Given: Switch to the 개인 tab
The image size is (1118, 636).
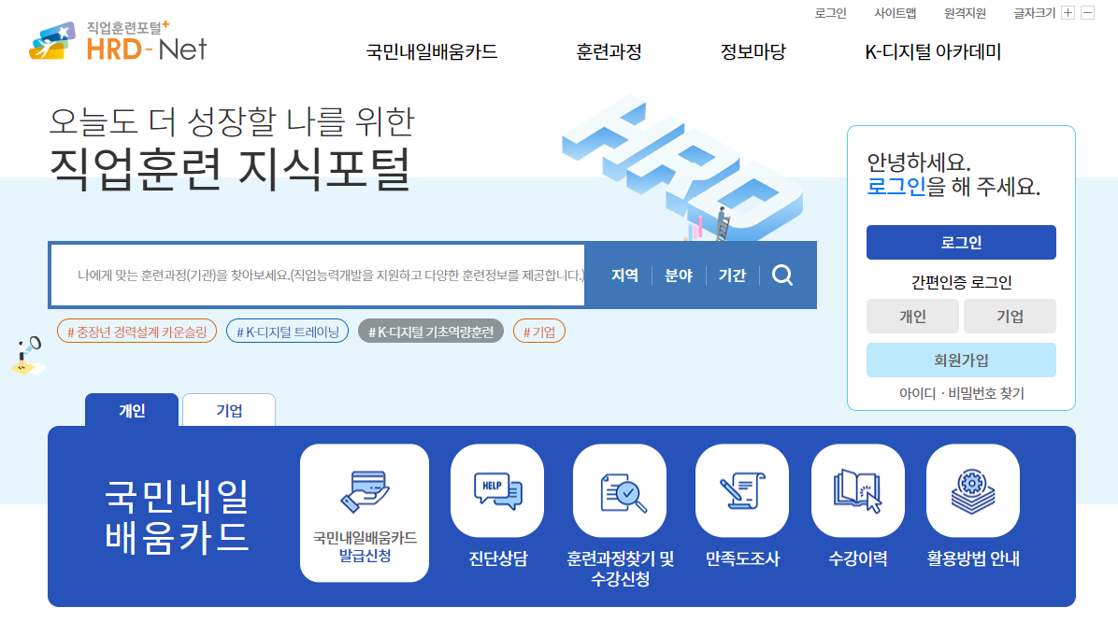Looking at the screenshot, I should pyautogui.click(x=132, y=410).
